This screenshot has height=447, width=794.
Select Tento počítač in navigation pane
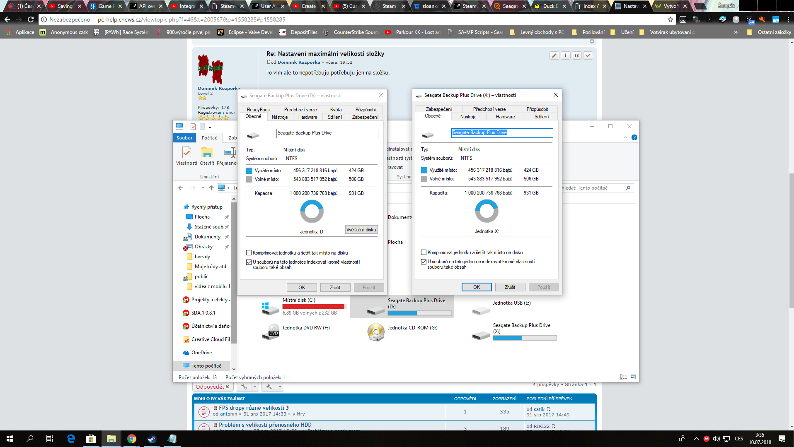click(x=202, y=366)
